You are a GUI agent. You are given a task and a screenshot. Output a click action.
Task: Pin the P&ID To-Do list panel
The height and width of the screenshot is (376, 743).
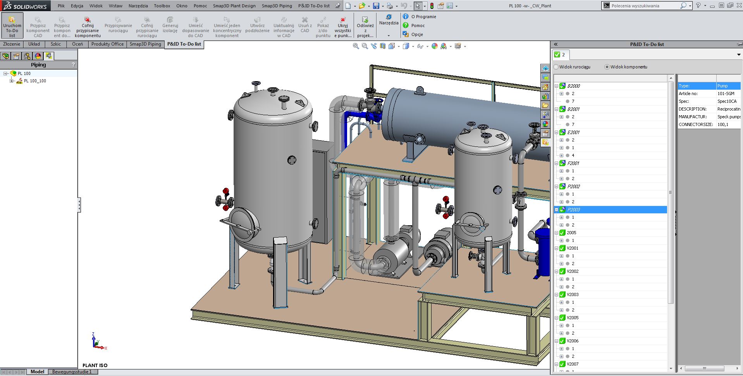(x=740, y=44)
